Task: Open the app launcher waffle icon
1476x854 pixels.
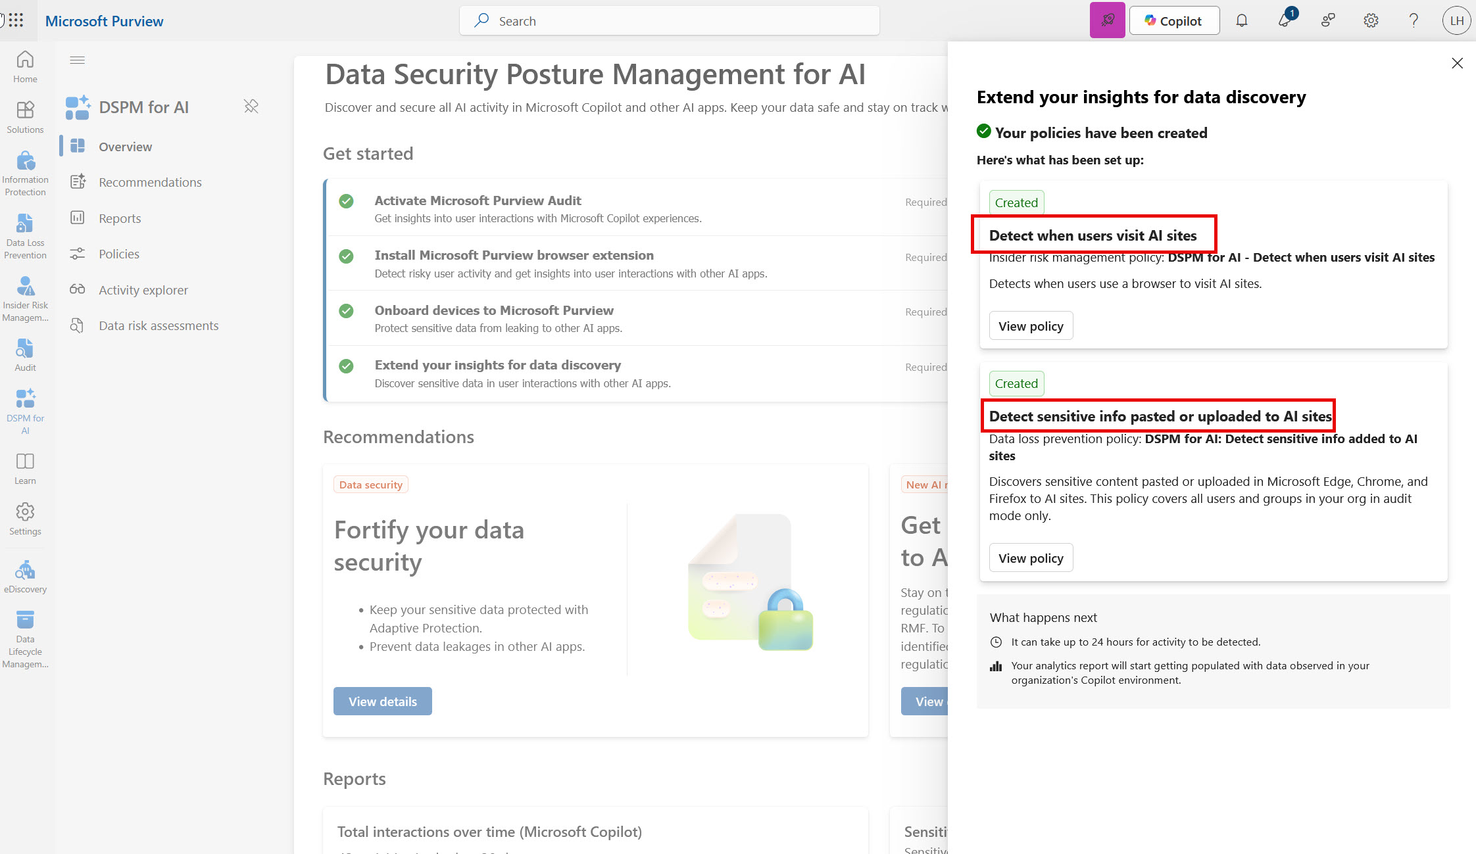Action: [x=16, y=20]
